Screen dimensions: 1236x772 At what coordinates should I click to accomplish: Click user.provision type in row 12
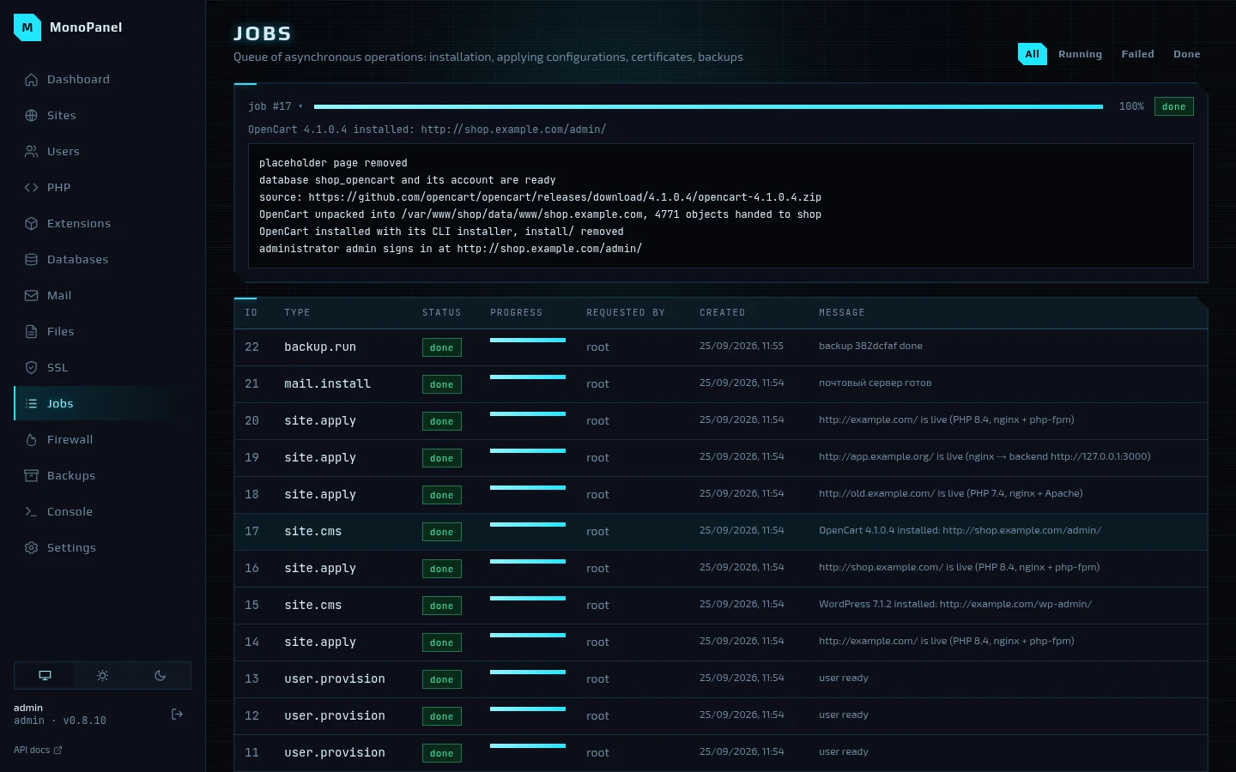(335, 716)
